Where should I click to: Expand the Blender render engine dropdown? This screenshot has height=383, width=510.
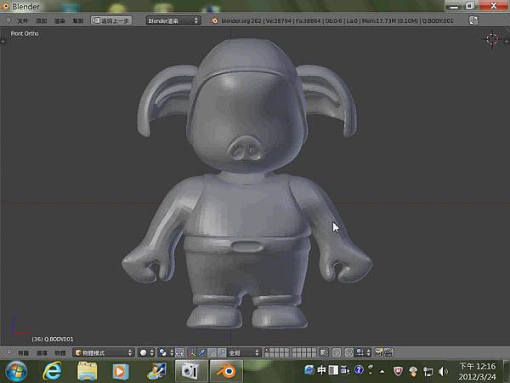(x=173, y=20)
